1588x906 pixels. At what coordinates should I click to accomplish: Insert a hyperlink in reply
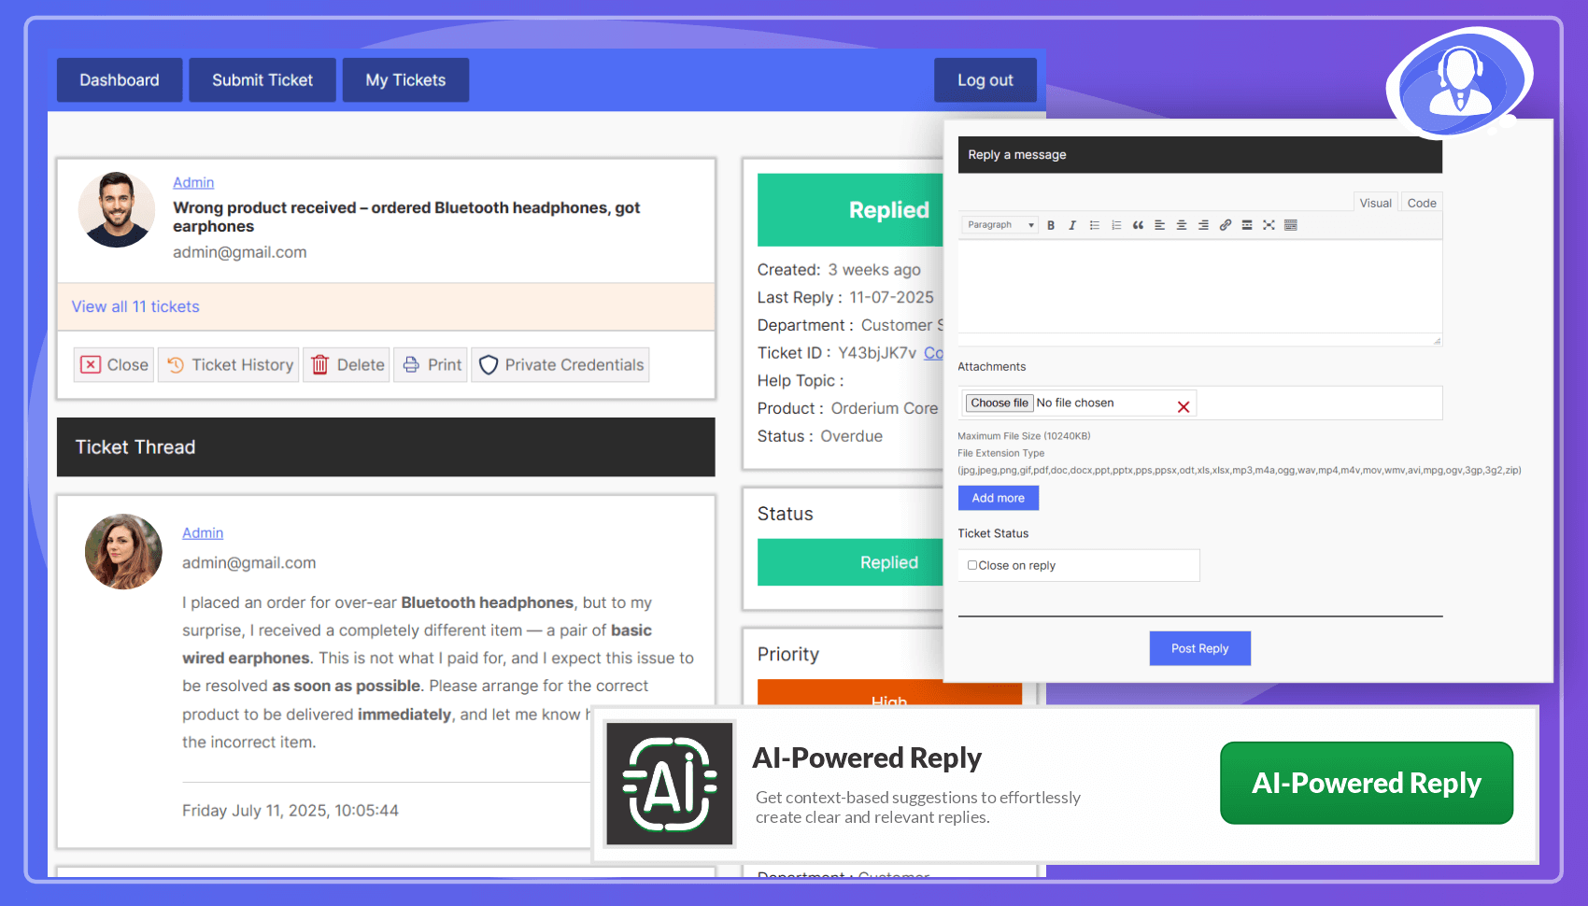click(1226, 225)
